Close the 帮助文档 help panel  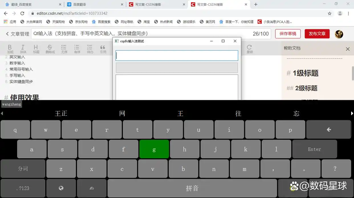click(347, 49)
